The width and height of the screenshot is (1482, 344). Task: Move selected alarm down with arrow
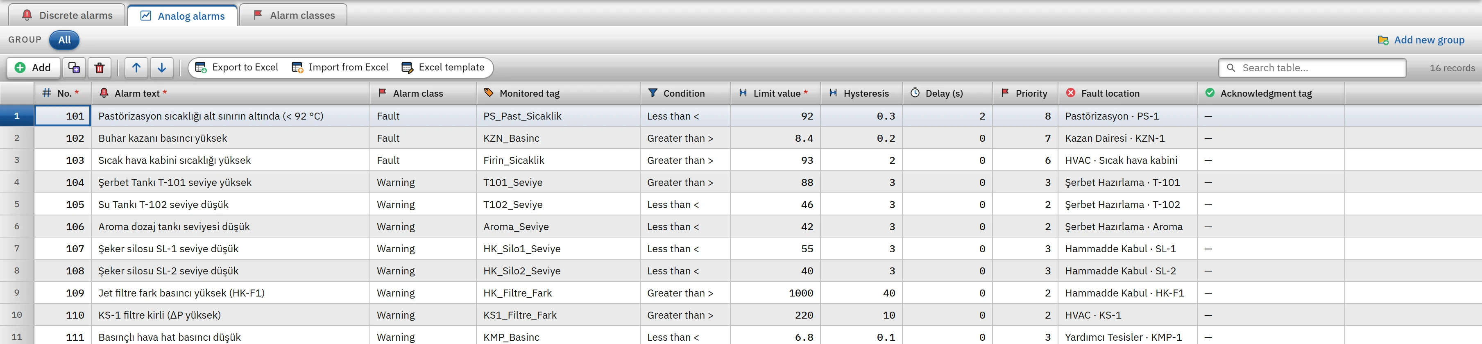[162, 68]
